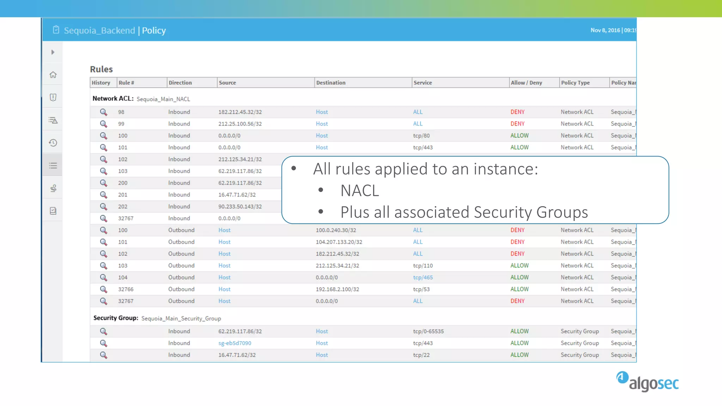Open the tcp/465 service link
This screenshot has height=406, width=722.
pyautogui.click(x=423, y=277)
